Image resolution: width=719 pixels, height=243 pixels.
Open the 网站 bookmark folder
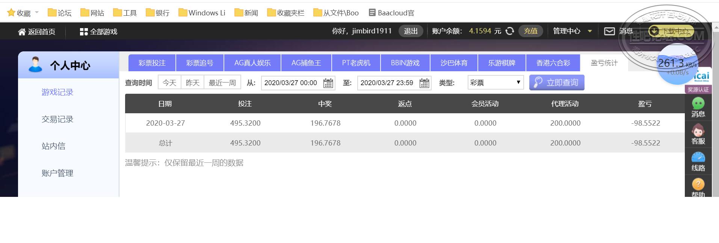click(x=92, y=13)
